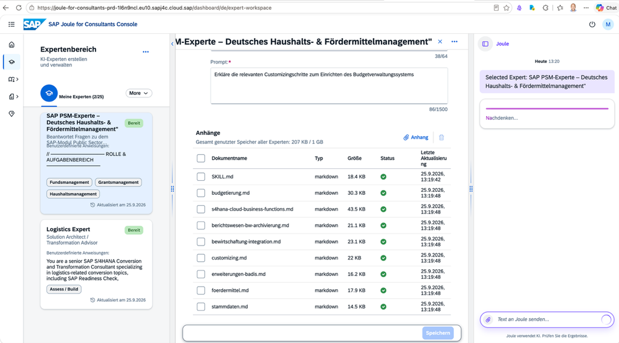Open the location pin sidebar icon
Image resolution: width=619 pixels, height=343 pixels.
click(11, 114)
